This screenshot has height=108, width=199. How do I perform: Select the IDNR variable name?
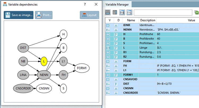pyautogui.click(x=127, y=25)
